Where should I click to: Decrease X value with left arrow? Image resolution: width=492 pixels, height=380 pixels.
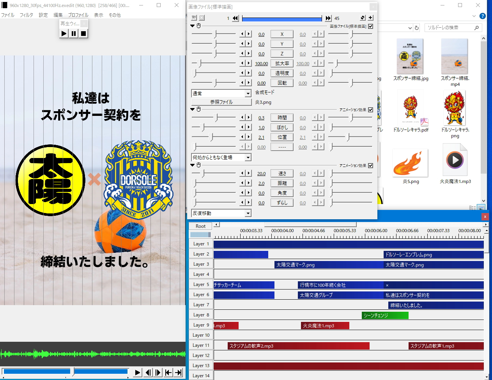pos(242,34)
